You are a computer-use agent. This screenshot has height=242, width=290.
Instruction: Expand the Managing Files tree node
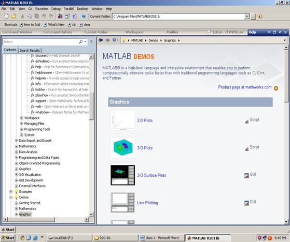point(22,124)
